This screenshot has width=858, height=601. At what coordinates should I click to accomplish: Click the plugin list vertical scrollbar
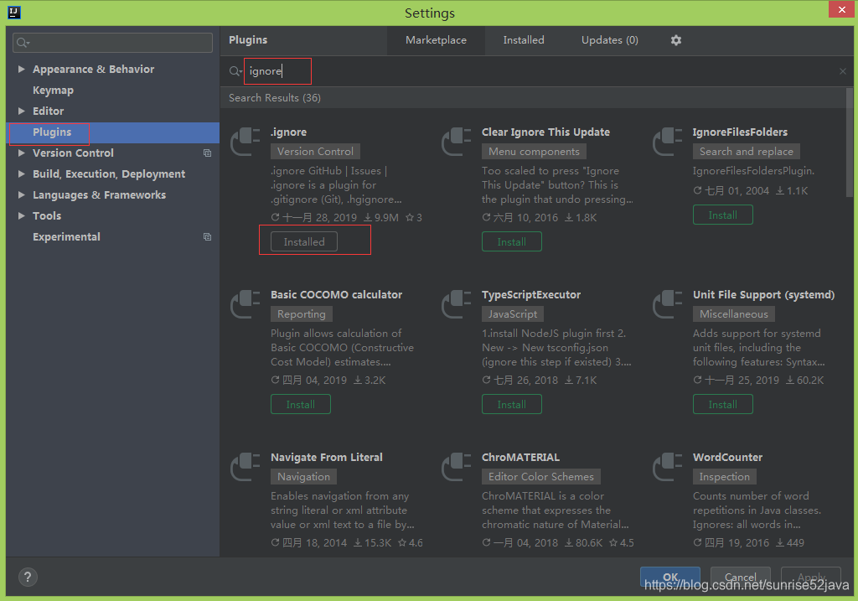point(850,142)
